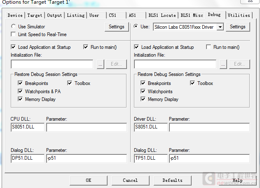260x188 pixels.
Task: Click the TP51.DLL Parameter field -p51
Action: pyautogui.click(x=209, y=158)
